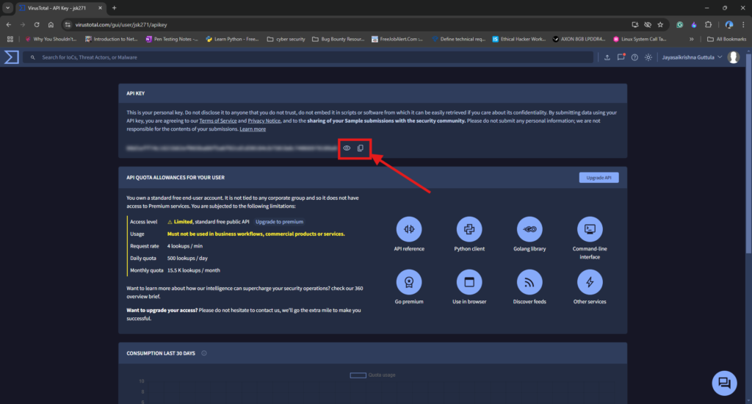The image size is (752, 404).
Task: Focus the IoCs, Threat Actors search field
Action: pos(308,57)
